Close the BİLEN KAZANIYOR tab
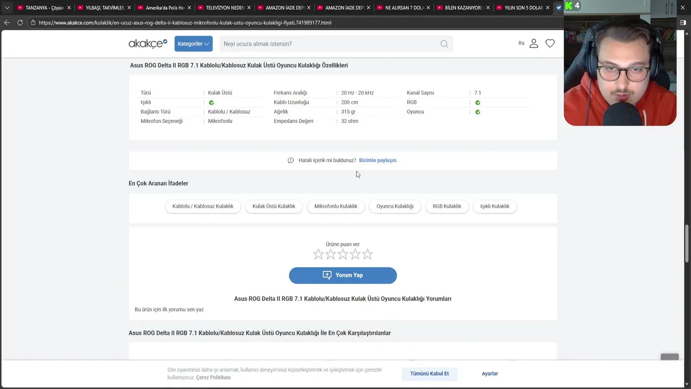Viewport: 691px width, 389px height. click(x=488, y=8)
